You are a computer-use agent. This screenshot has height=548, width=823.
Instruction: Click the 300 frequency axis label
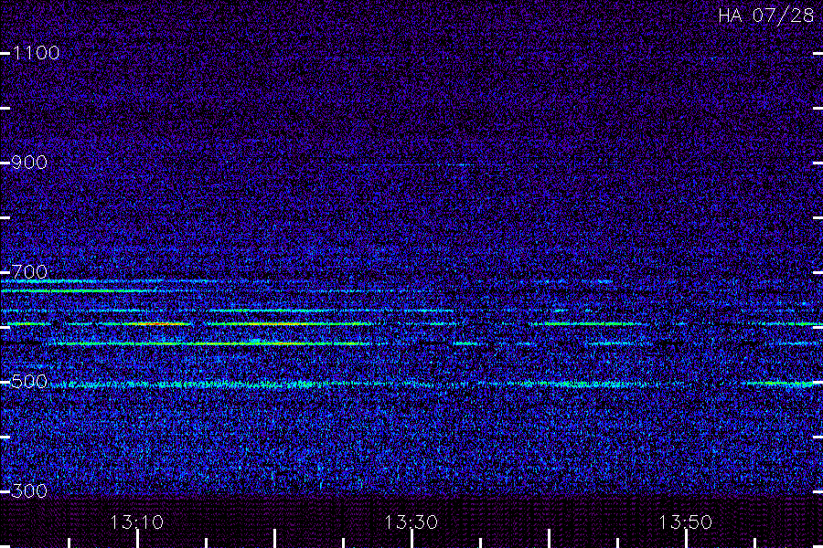point(29,490)
